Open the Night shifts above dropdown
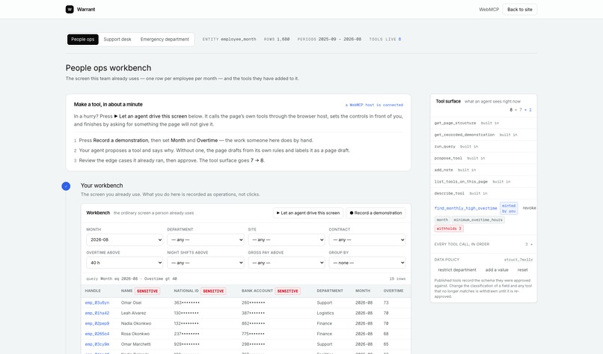This screenshot has height=354, width=603. point(205,263)
